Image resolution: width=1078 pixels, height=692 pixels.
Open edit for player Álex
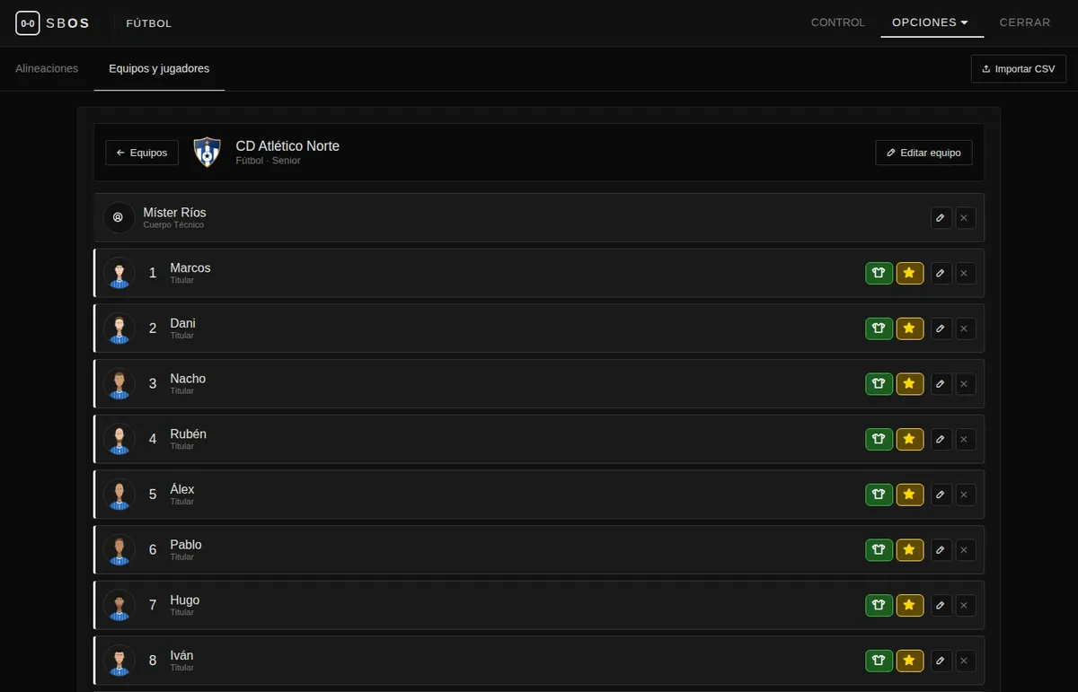pos(941,495)
